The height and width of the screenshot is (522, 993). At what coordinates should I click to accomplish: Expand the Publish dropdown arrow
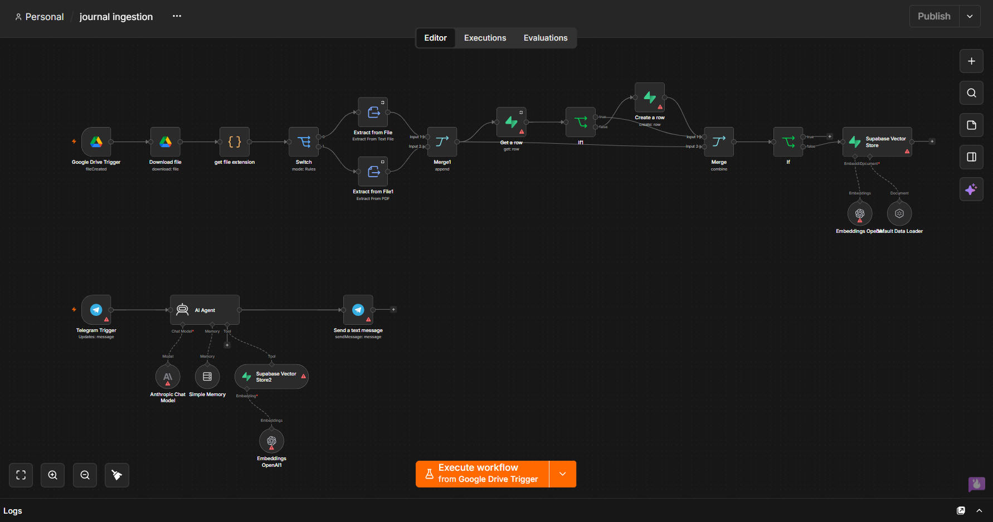(970, 16)
